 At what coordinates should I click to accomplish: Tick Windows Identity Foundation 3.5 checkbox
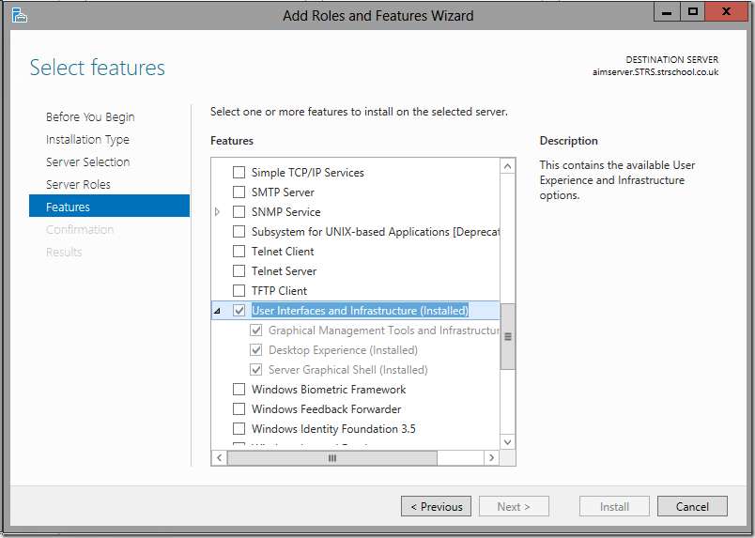pyautogui.click(x=239, y=429)
